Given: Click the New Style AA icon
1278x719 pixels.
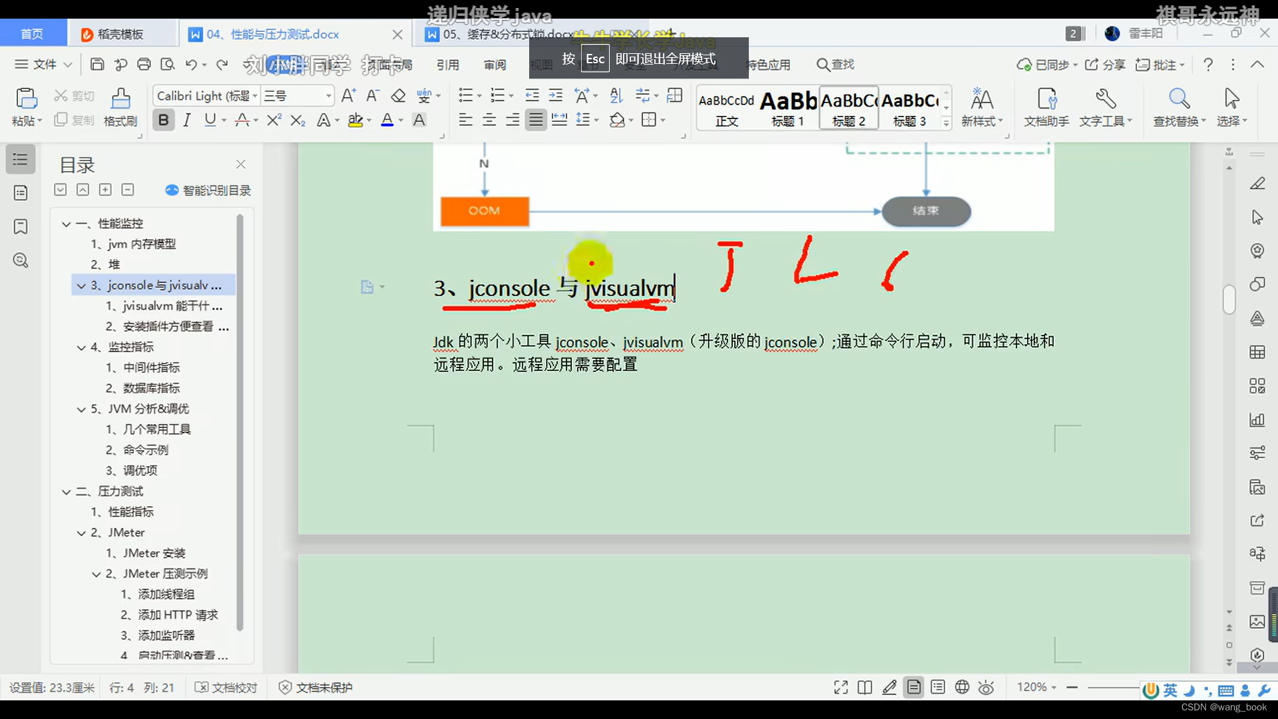Looking at the screenshot, I should tap(982, 99).
